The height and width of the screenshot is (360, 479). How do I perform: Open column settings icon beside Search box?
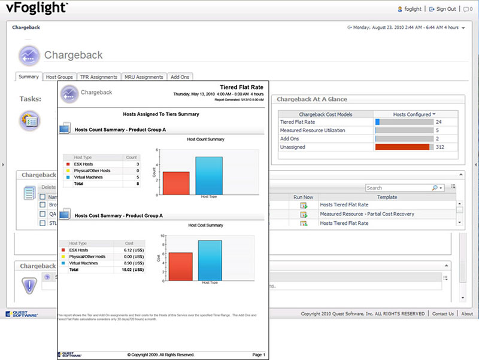coord(453,187)
